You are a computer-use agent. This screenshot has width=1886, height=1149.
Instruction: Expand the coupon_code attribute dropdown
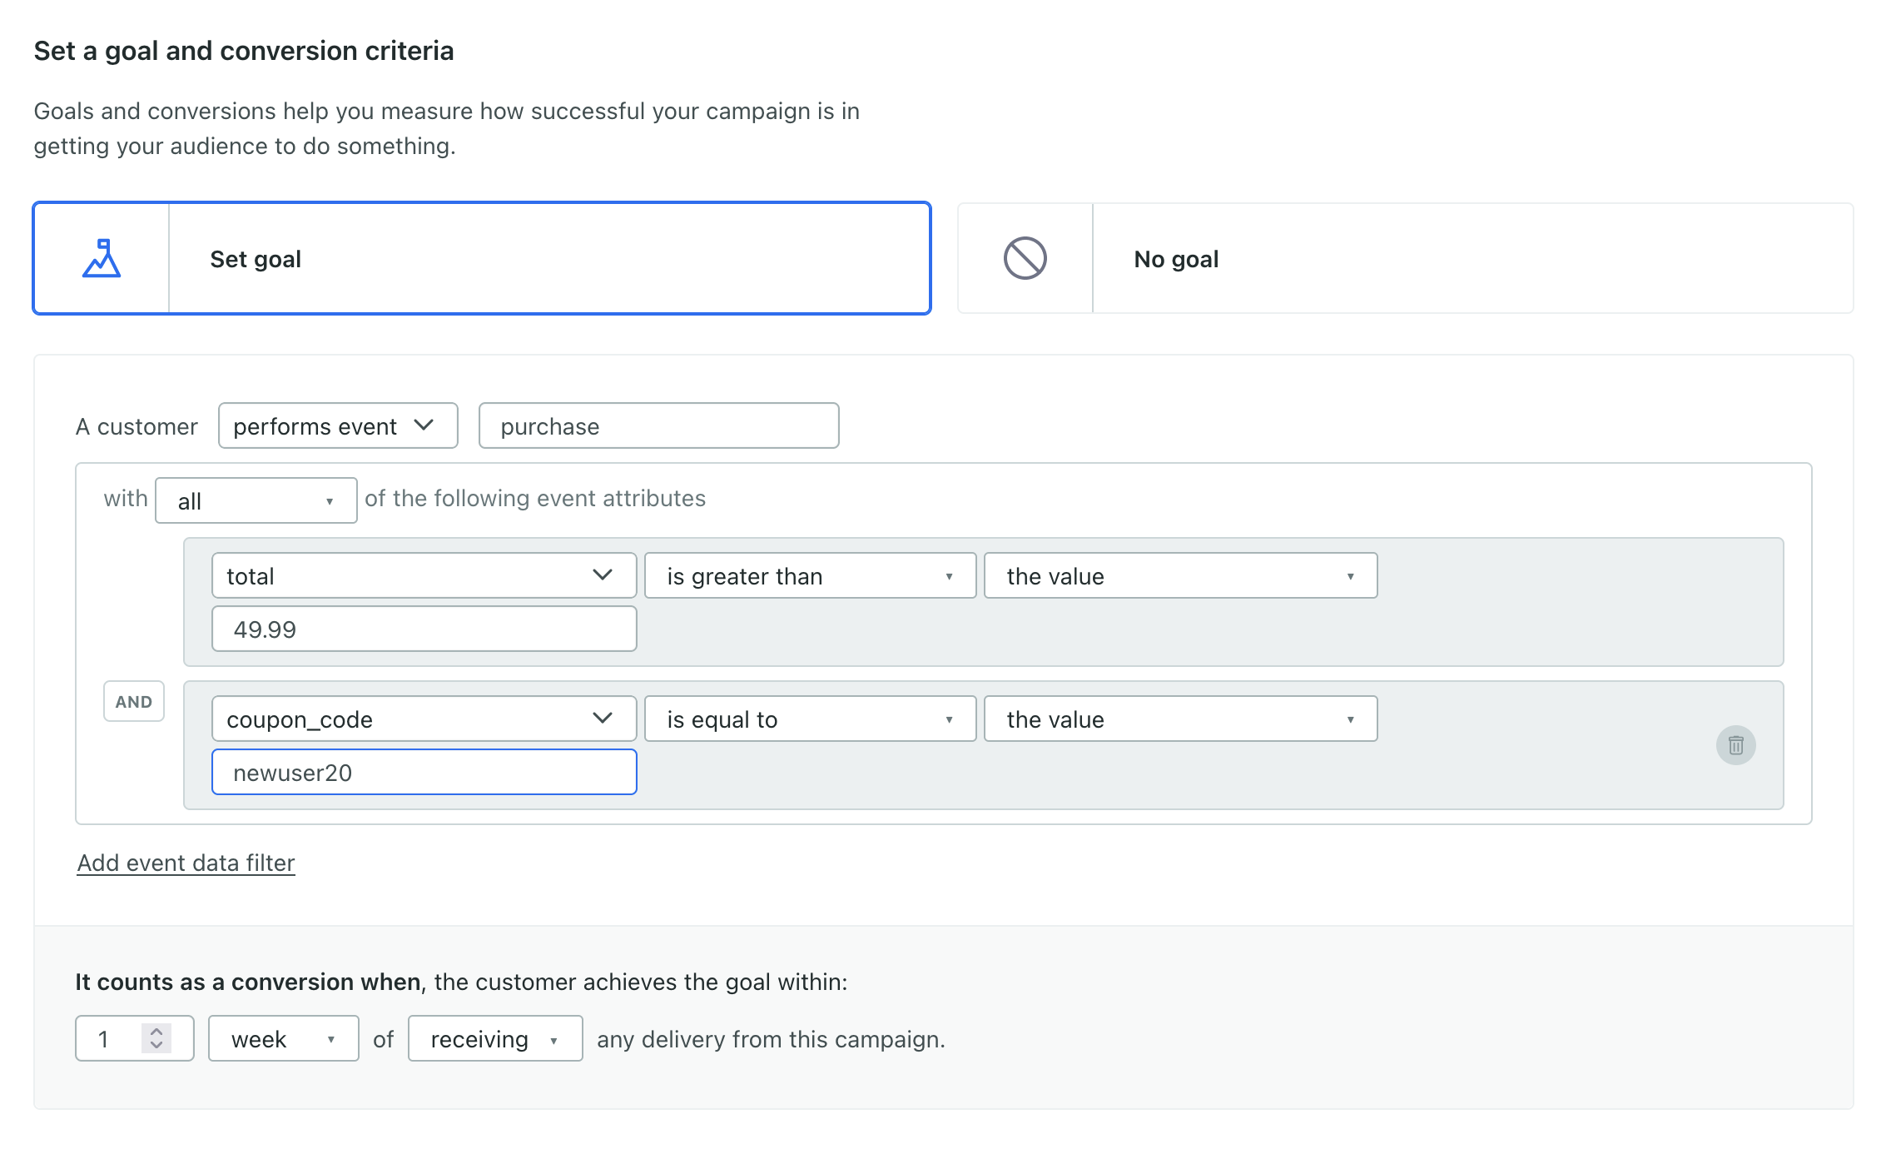(424, 719)
